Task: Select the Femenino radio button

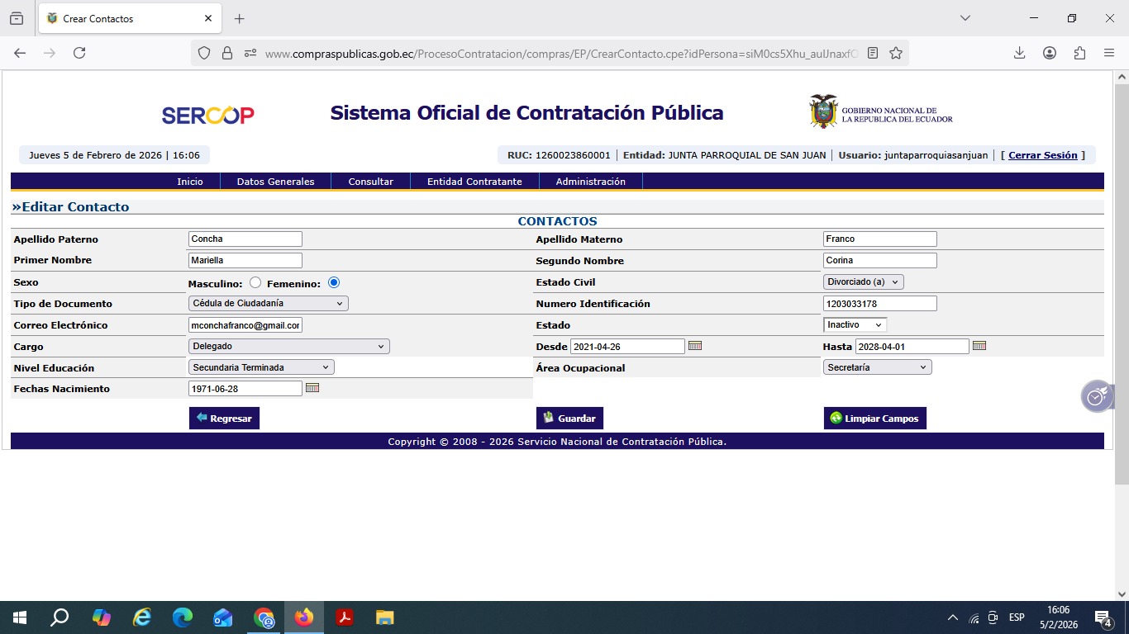Action: click(334, 282)
